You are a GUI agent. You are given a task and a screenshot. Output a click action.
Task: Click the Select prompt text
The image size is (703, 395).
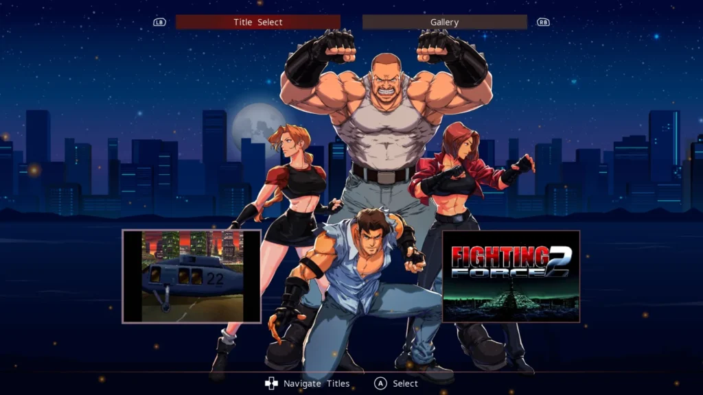(x=405, y=383)
